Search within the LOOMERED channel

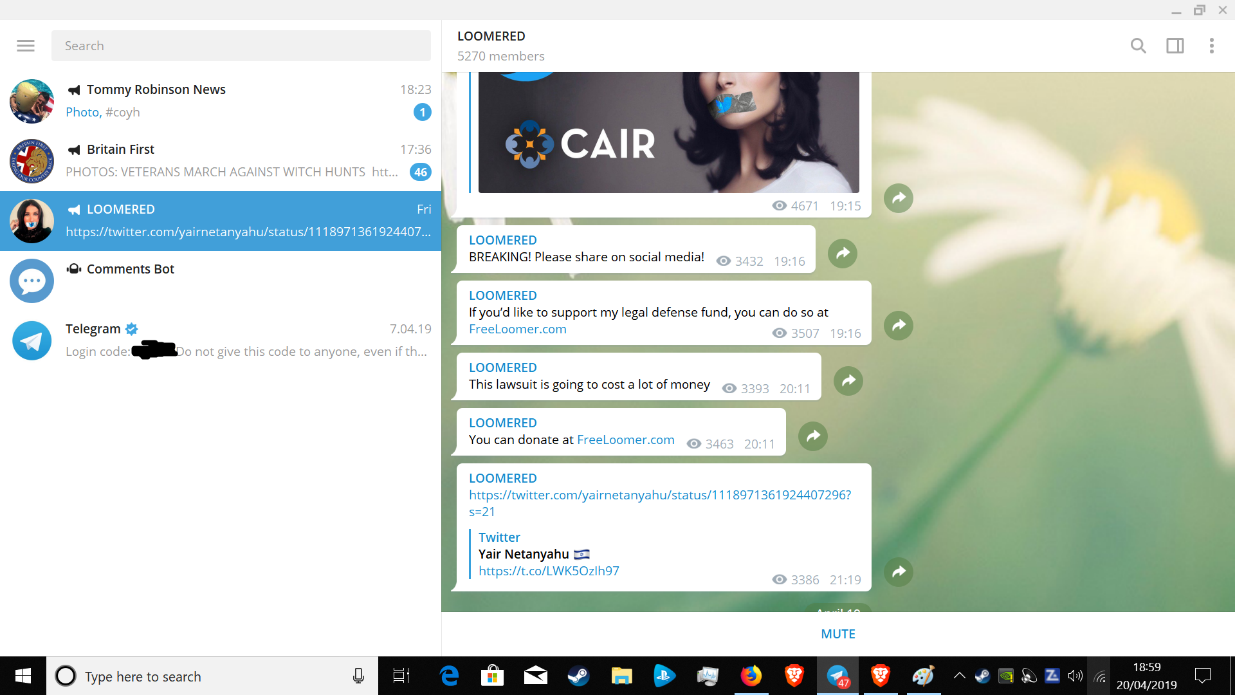pos(1138,46)
